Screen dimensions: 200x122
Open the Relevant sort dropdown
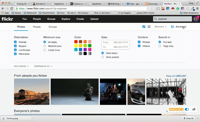click(161, 27)
